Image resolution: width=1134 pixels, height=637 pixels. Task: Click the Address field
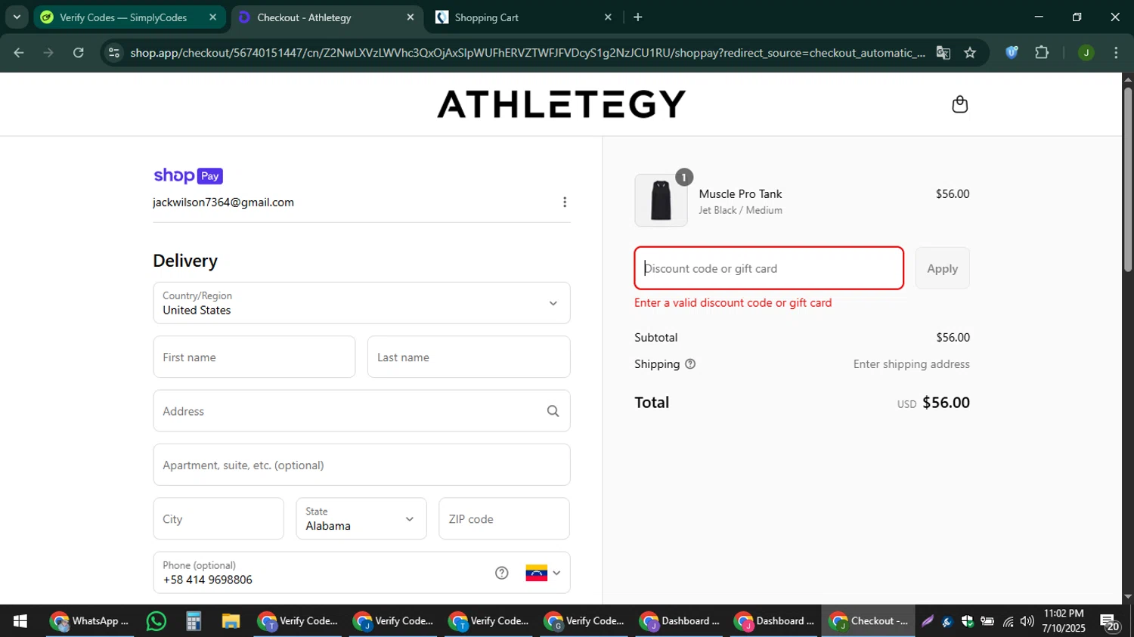point(361,411)
